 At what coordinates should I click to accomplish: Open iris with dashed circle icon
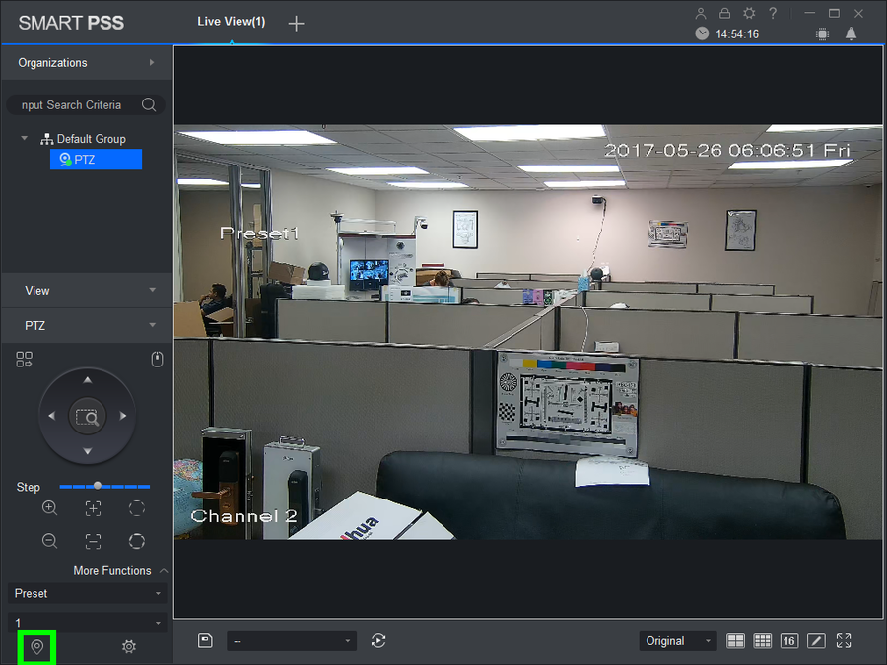pos(137,508)
